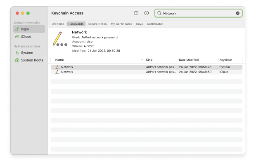Sort by the Date Modified column header
Viewport: 256px width, 161px height.
(x=189, y=60)
